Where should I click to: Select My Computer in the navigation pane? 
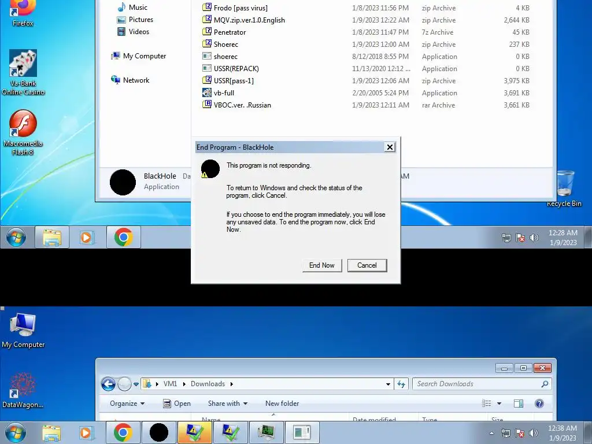click(138, 56)
